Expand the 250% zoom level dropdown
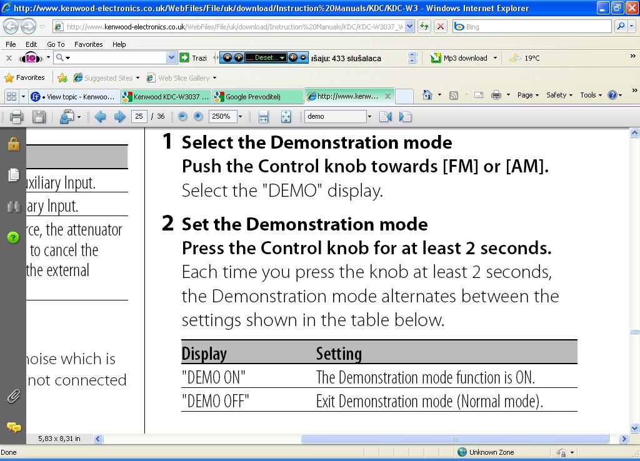 (240, 116)
